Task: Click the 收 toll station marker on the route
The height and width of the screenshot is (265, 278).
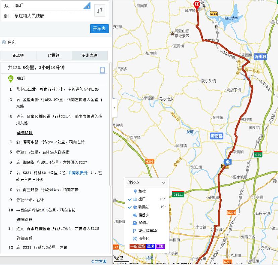Action: 228,161
